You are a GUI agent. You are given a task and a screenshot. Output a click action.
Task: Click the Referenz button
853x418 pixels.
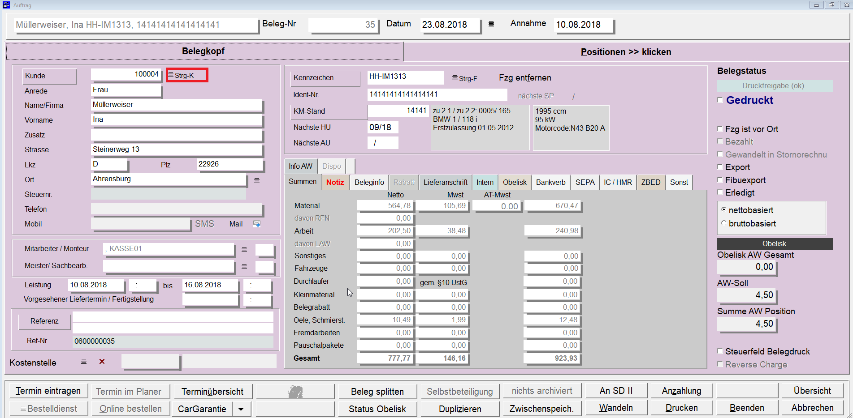[44, 321]
